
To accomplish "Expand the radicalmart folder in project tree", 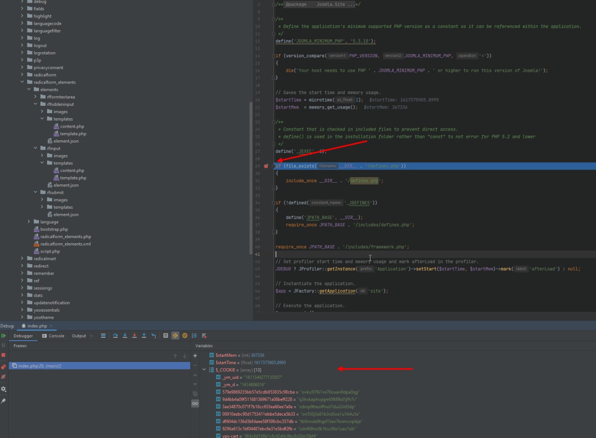I will pos(22,259).
